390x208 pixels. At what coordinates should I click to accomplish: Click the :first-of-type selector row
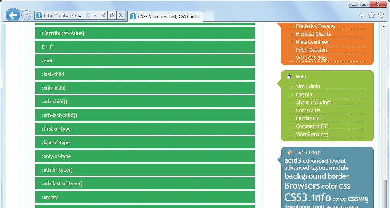pos(145,129)
